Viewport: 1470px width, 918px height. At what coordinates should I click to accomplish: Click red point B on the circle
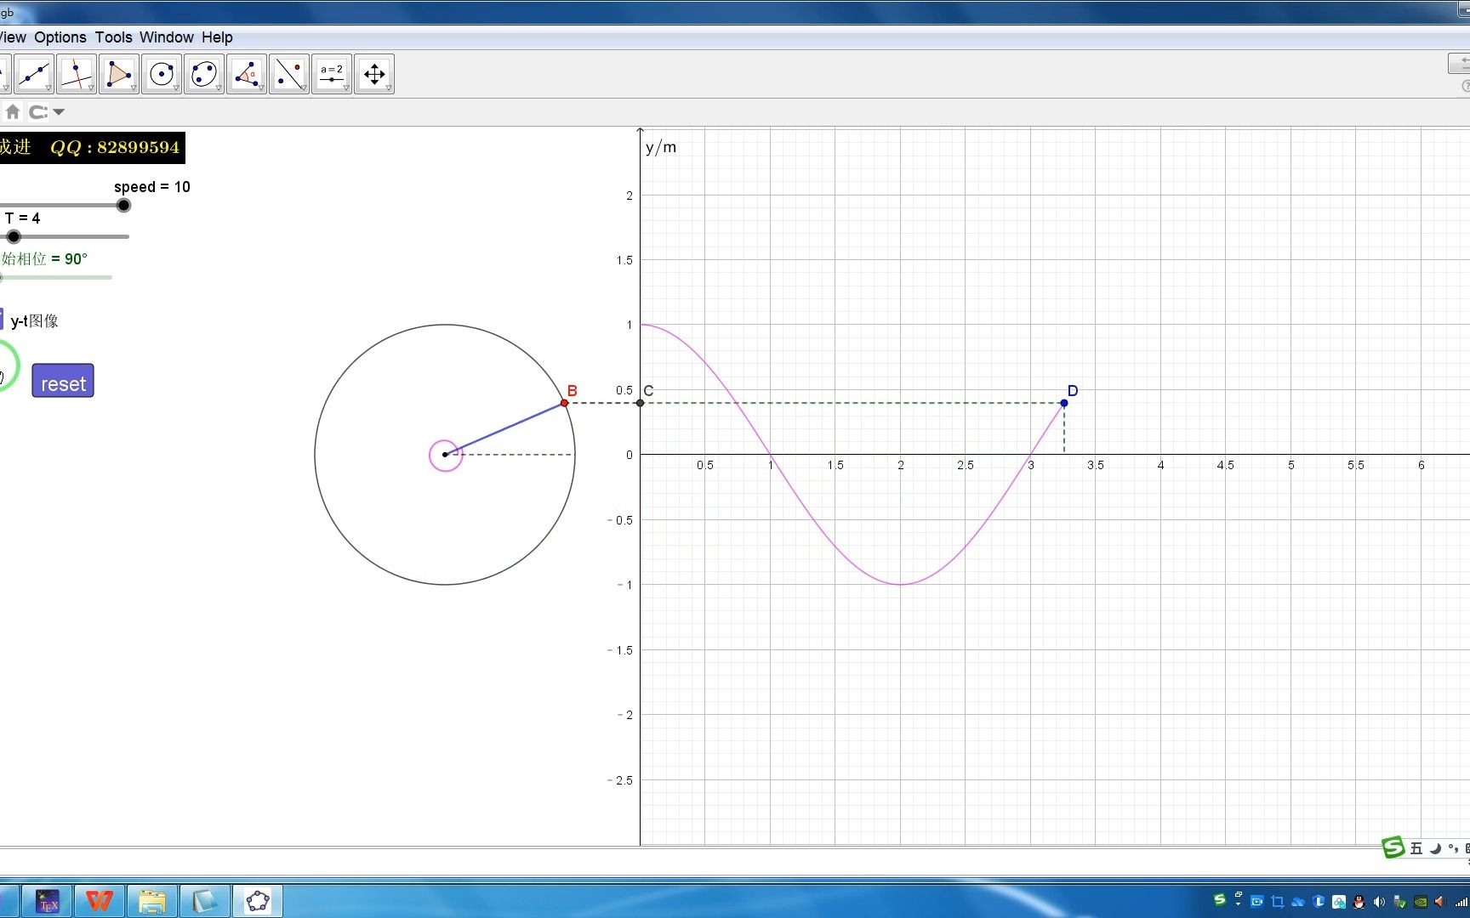coord(564,403)
